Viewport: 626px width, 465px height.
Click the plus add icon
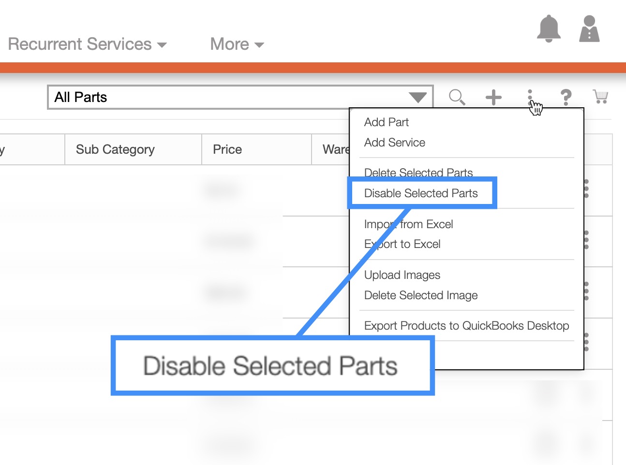point(493,97)
